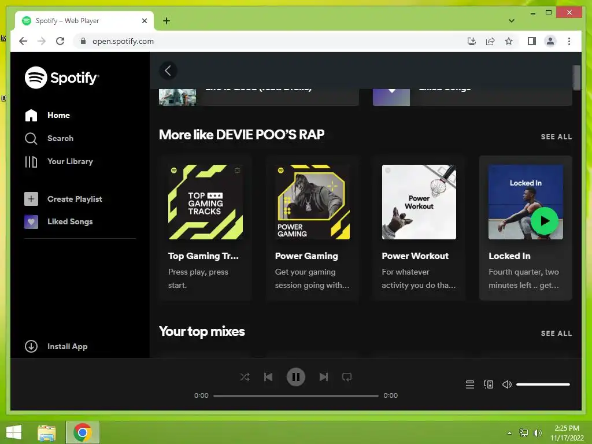
Task: Click share this page icon
Action: point(490,41)
